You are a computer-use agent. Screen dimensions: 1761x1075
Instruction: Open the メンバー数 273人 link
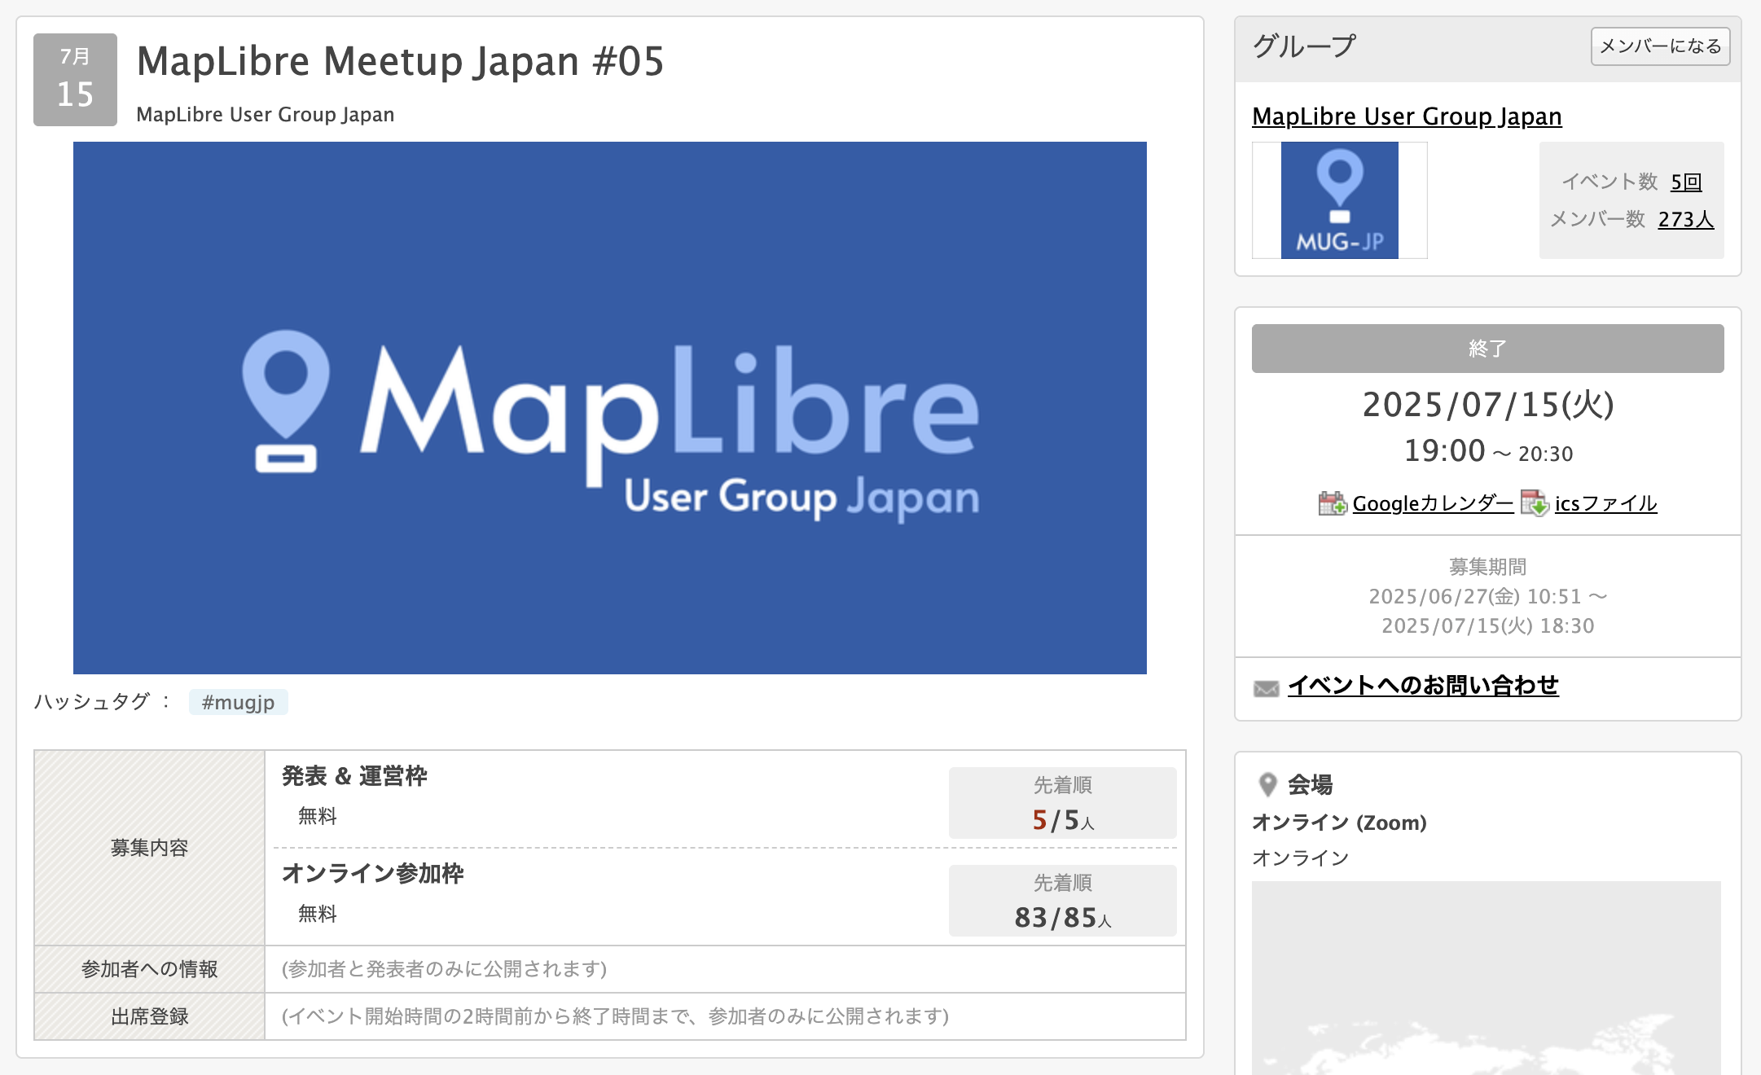click(x=1685, y=219)
